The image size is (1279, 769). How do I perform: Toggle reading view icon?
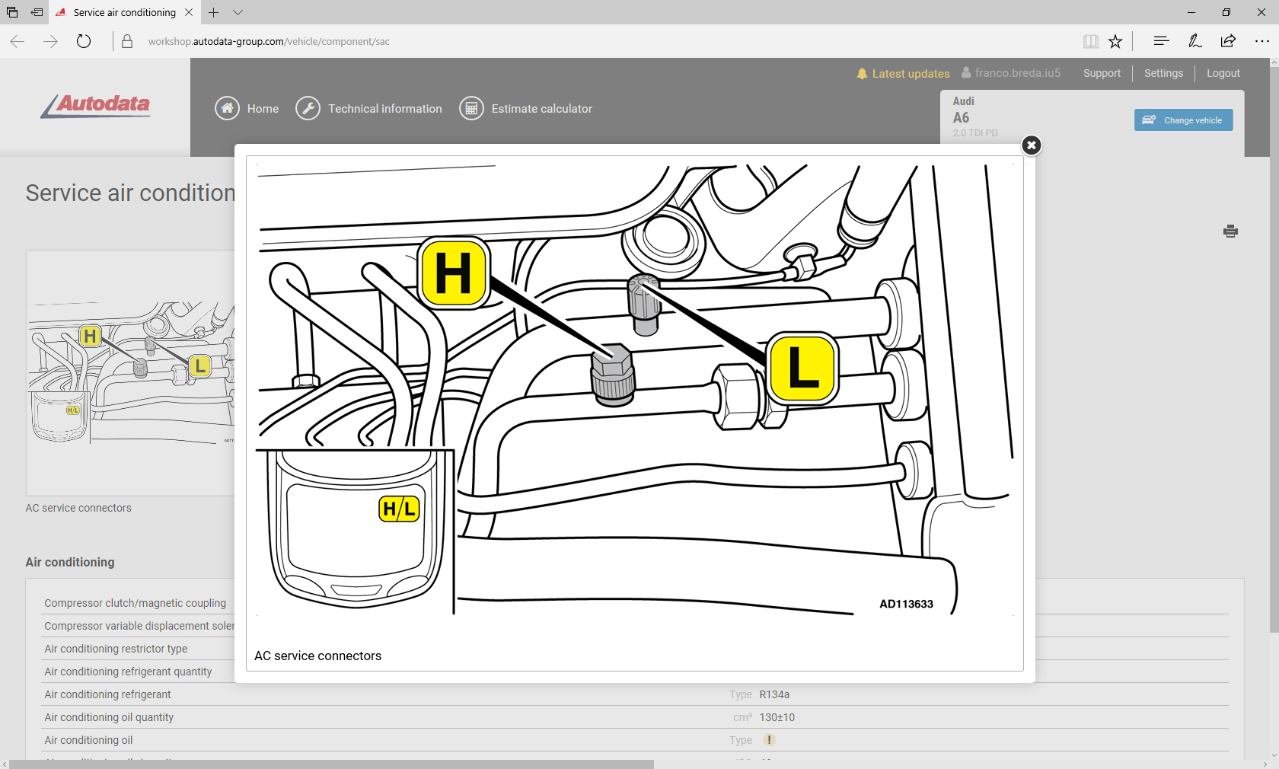click(x=1090, y=41)
